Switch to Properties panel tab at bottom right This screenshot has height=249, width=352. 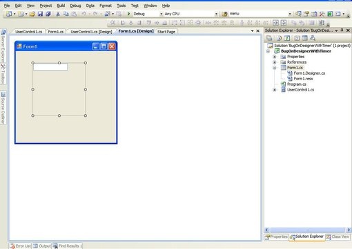[276, 237]
